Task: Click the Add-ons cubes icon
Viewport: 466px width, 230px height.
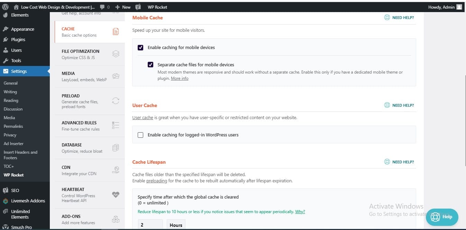Action: [116, 219]
